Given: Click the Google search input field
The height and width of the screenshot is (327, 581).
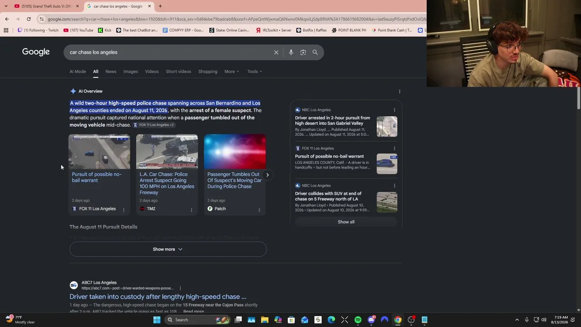Looking at the screenshot, I should [x=168, y=52].
